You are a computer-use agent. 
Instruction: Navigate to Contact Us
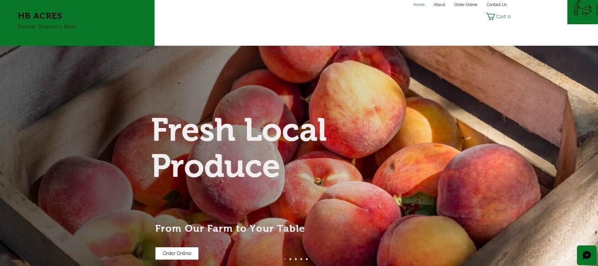point(497,5)
